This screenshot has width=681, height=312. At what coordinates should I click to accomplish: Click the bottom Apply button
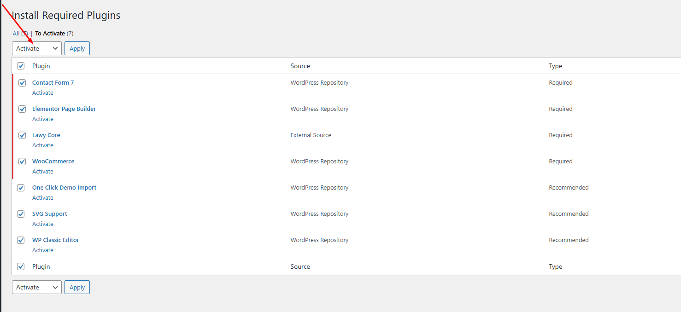[x=77, y=287]
